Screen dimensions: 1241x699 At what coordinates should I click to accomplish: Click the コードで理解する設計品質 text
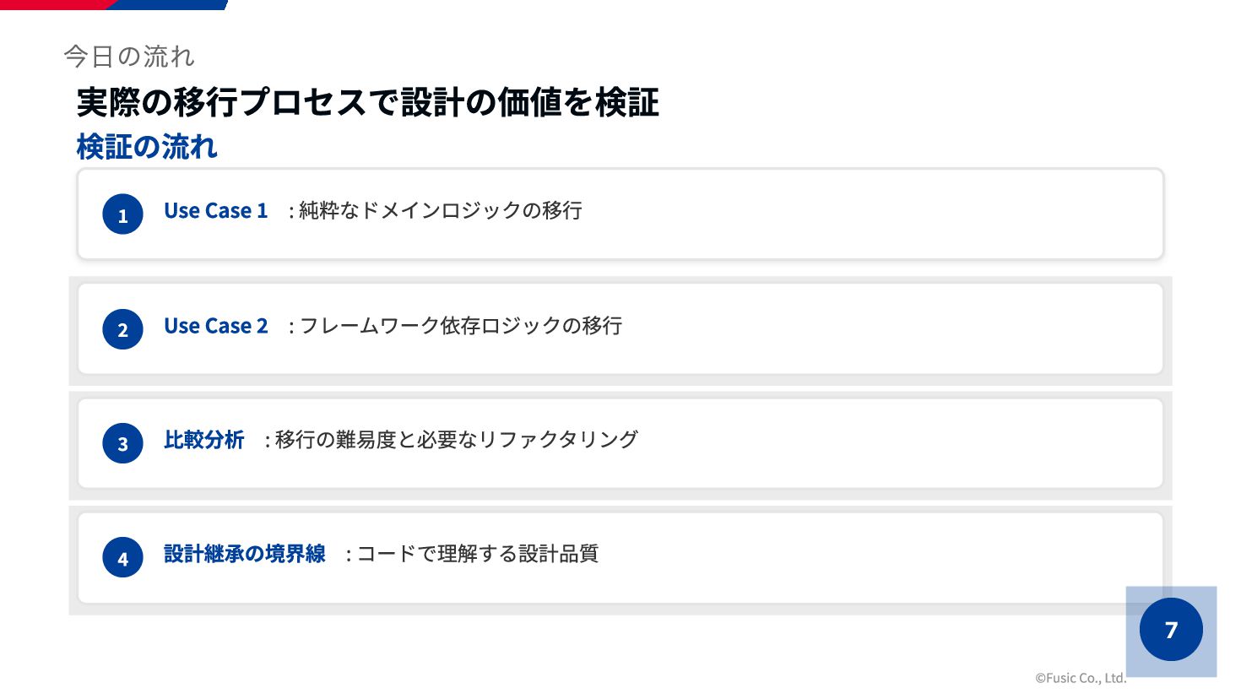478,554
